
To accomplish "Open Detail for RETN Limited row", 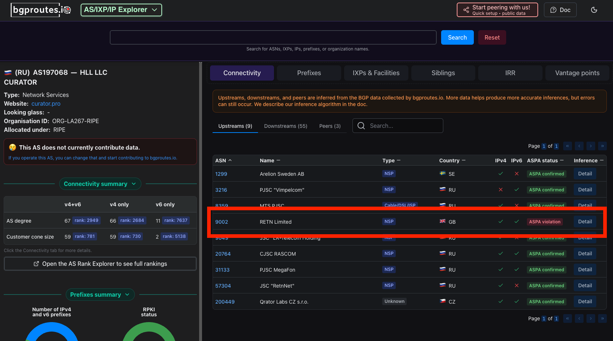I will pyautogui.click(x=585, y=222).
